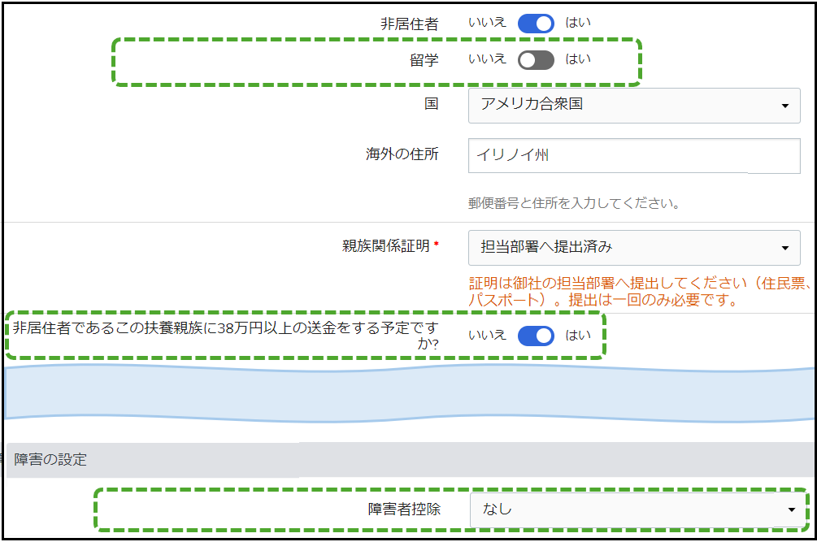Viewport: 817px width, 542px height.
Task: Toggle the 38万円以上の送金 switch
Action: point(536,336)
